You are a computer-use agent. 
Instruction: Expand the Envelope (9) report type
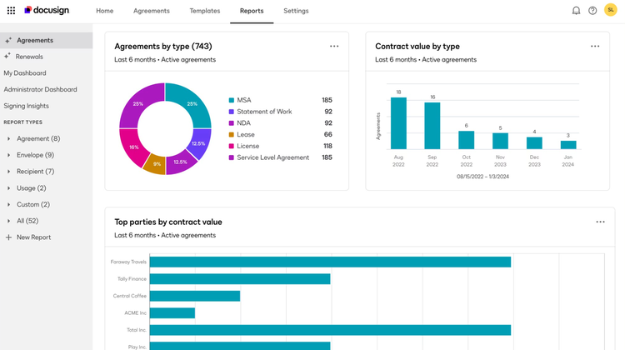(35, 155)
